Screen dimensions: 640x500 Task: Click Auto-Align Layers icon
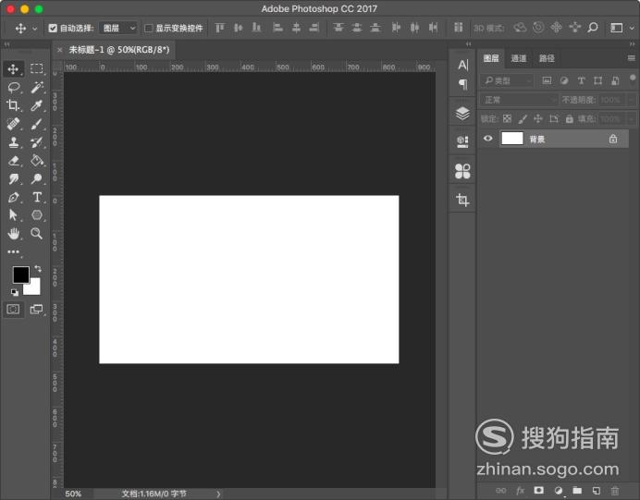(x=459, y=28)
